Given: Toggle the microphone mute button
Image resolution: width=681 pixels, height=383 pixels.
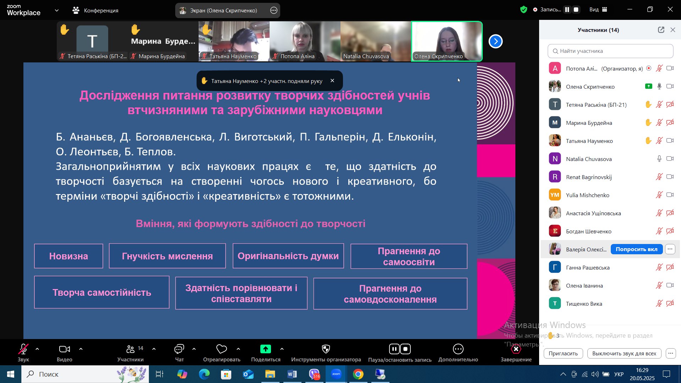Looking at the screenshot, I should coord(23,349).
